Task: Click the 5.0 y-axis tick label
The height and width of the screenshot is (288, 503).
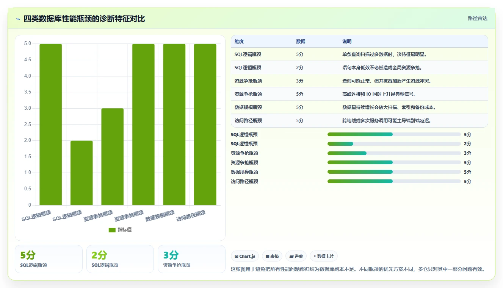Action: [x=27, y=44]
